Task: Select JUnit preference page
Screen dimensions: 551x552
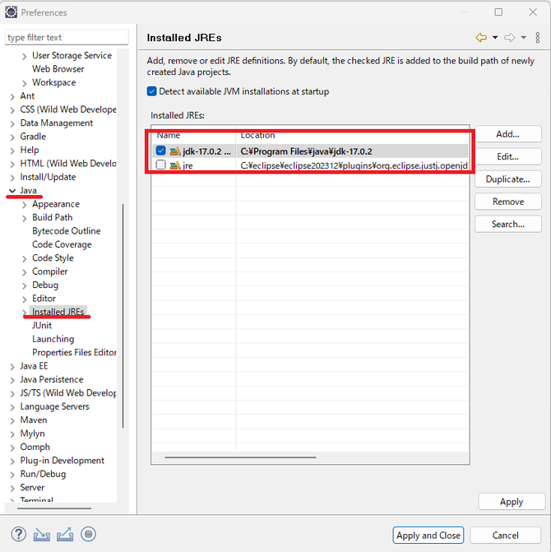Action: click(42, 325)
